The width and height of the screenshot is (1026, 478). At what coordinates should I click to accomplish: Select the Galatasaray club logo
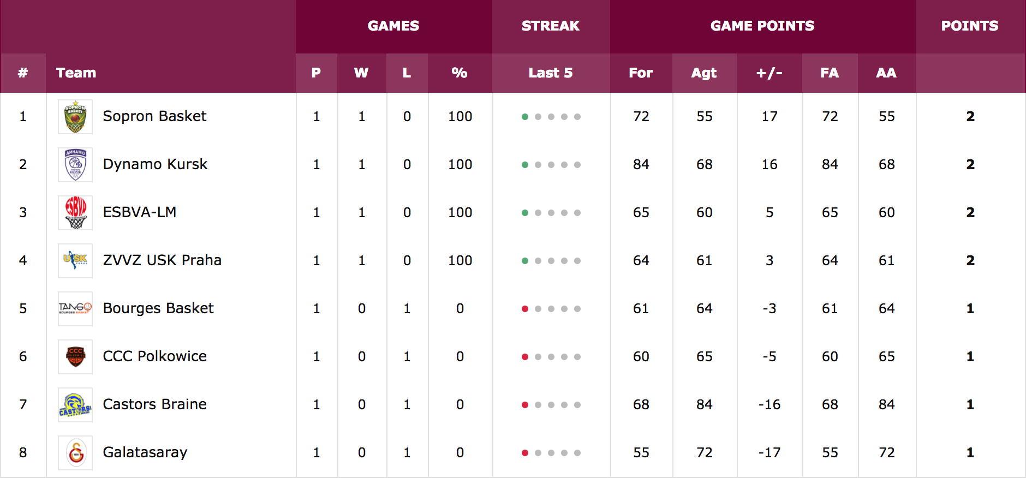click(75, 453)
